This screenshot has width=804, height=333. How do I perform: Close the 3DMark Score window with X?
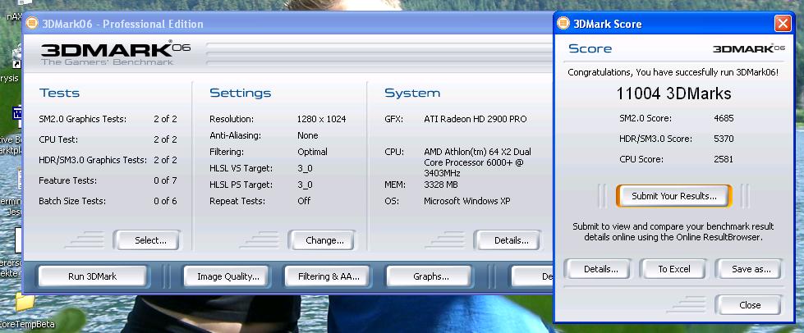click(783, 24)
